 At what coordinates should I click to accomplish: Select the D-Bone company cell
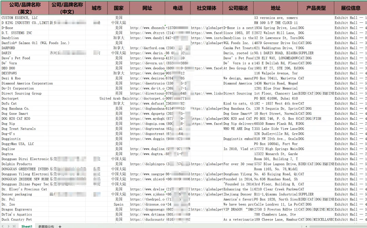(x=25, y=28)
